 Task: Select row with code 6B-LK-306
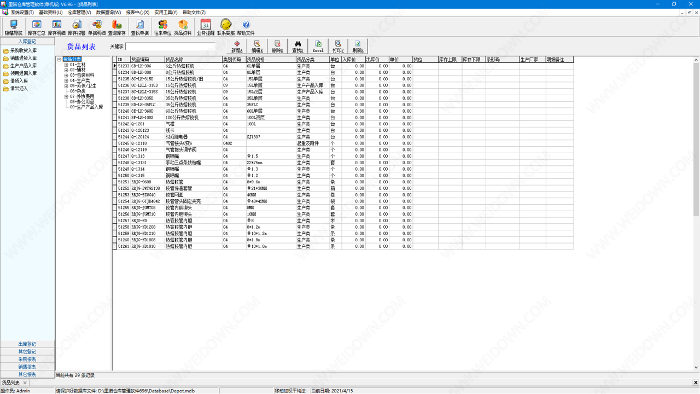[343, 66]
